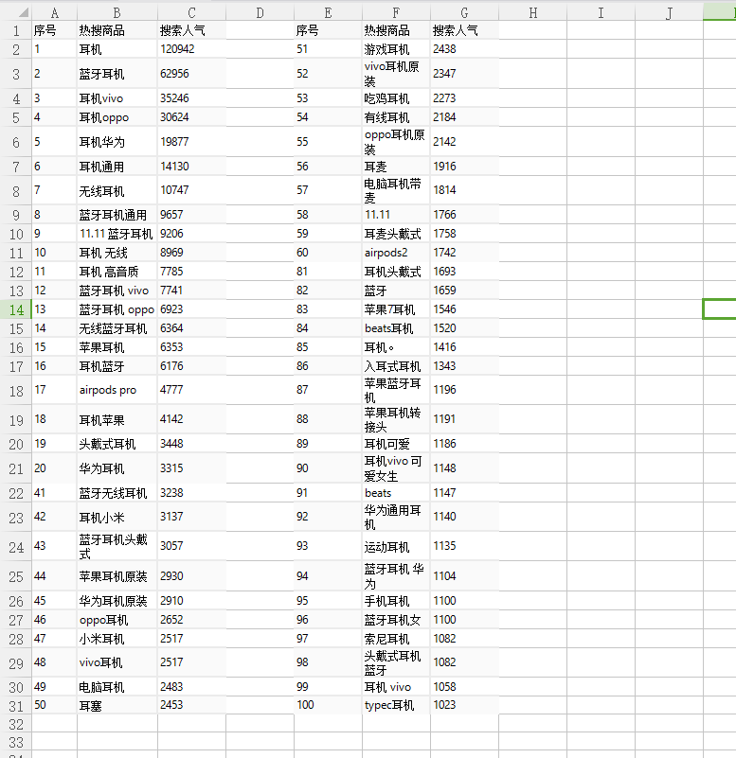Select cell 电脑耳机带麦
The image size is (736, 758).
coord(396,190)
